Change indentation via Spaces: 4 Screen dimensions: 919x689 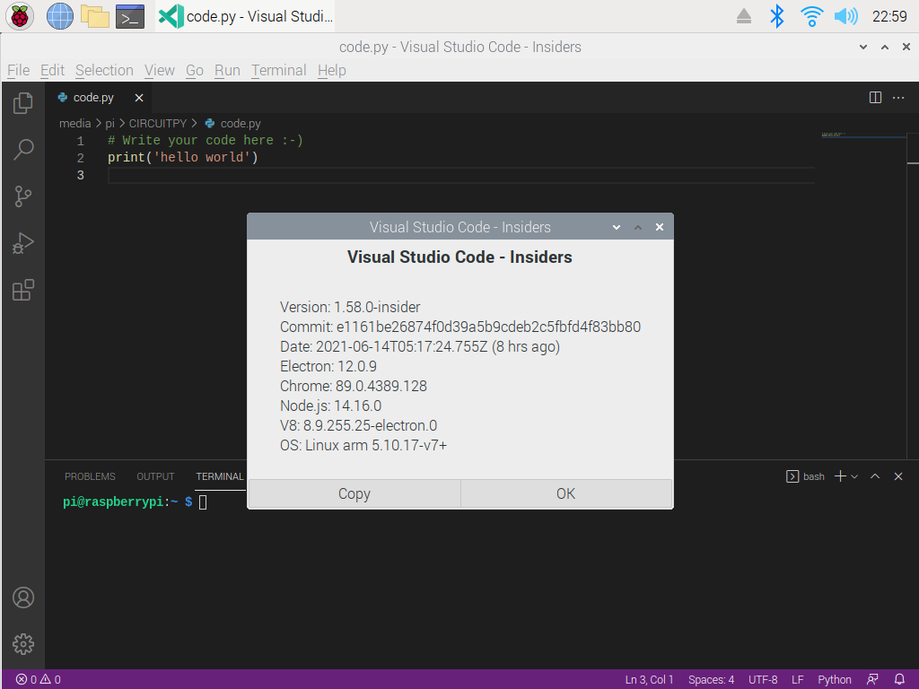click(x=711, y=680)
